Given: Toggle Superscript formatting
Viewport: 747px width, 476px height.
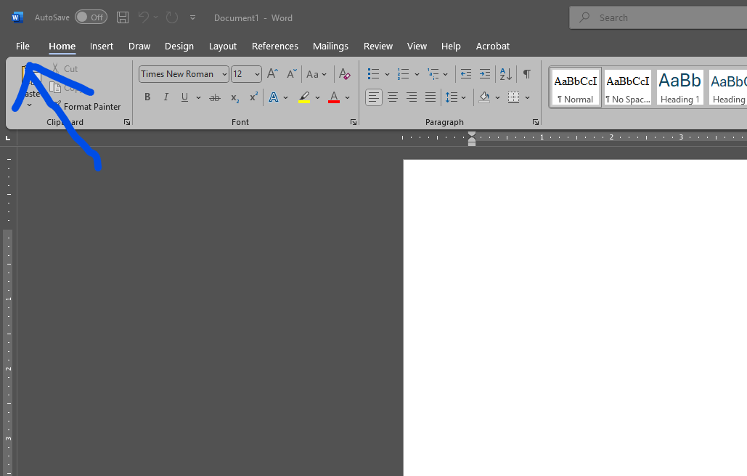Looking at the screenshot, I should (x=254, y=97).
